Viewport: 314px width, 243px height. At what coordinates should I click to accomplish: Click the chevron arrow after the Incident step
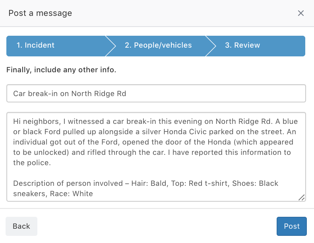pyautogui.click(x=111, y=46)
